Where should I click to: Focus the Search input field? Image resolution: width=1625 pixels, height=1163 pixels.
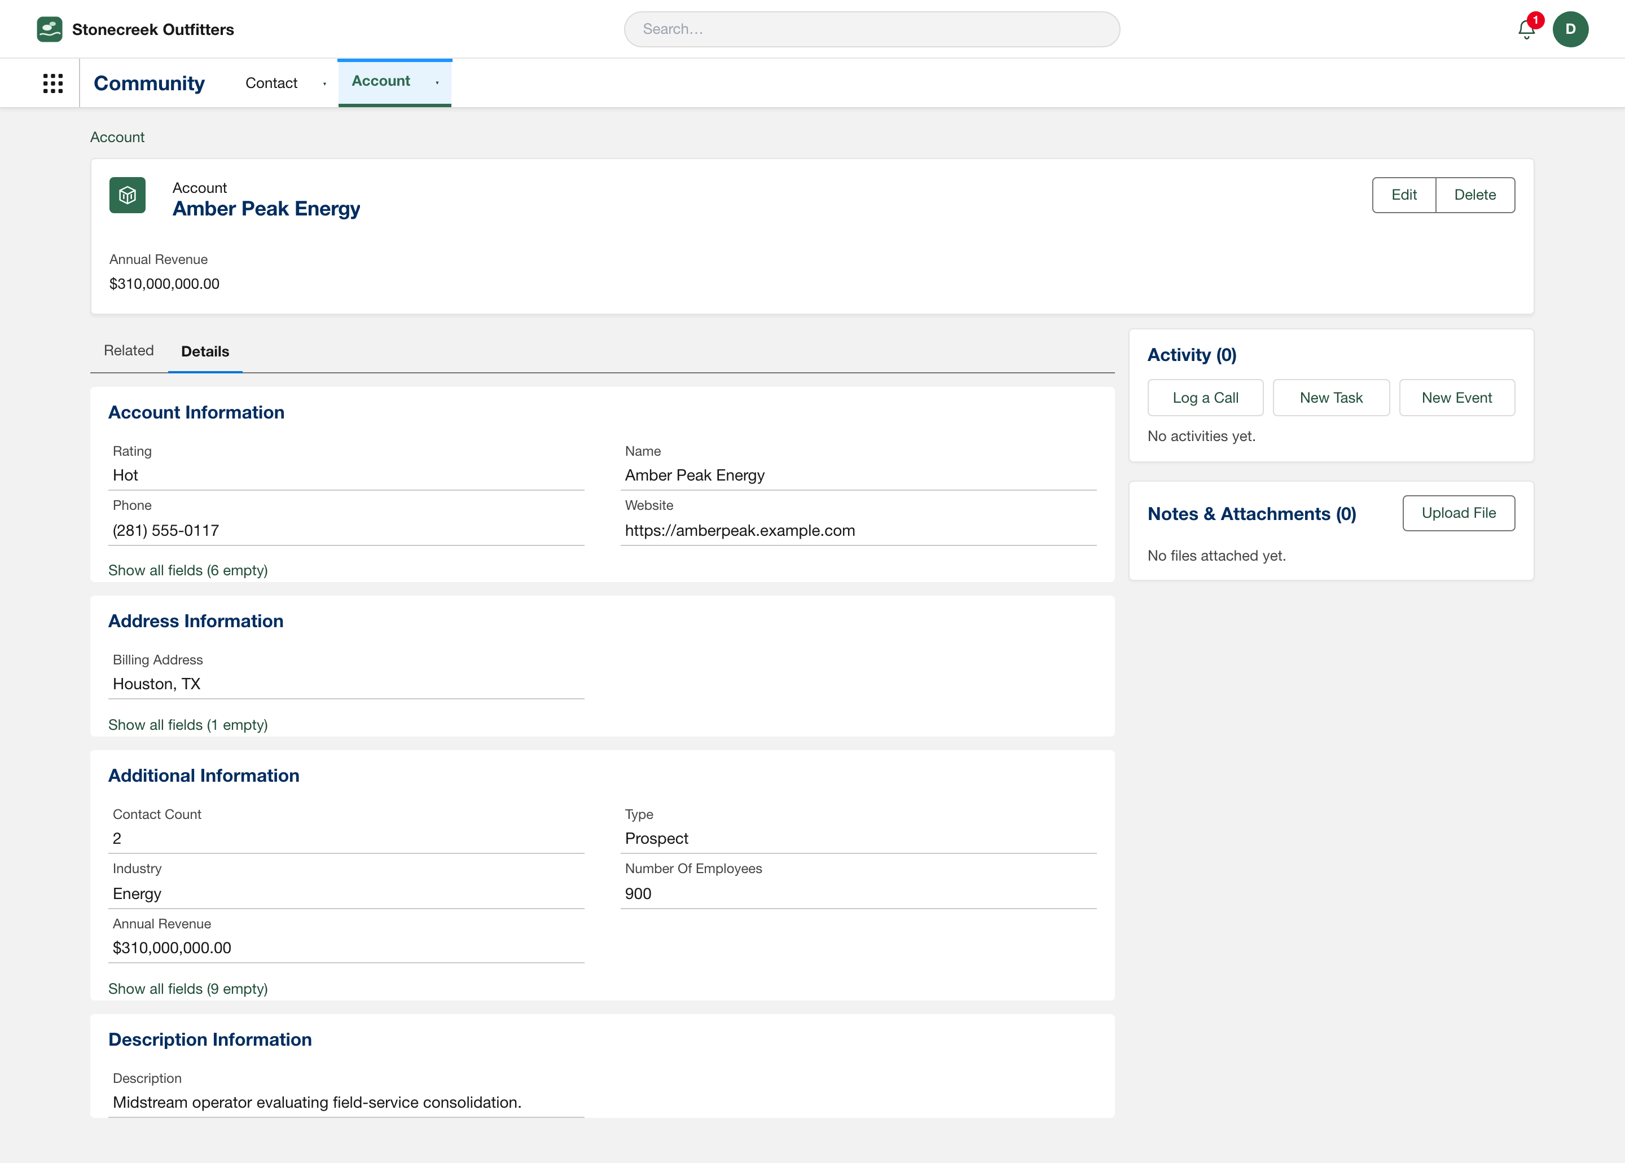click(871, 29)
